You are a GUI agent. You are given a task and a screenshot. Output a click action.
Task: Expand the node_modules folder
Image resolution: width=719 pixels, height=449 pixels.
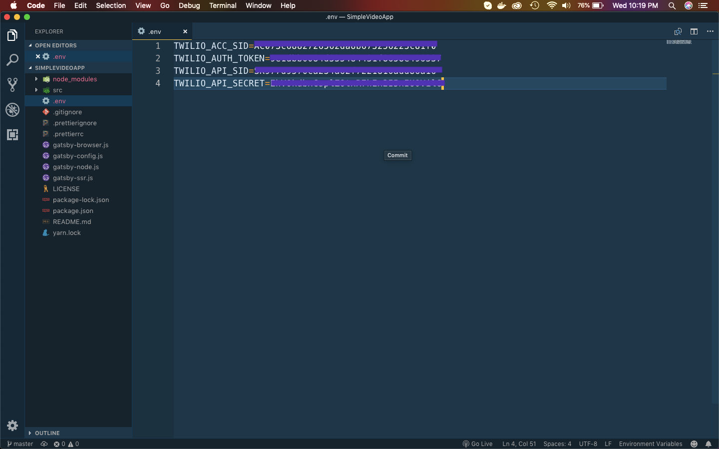point(78,79)
